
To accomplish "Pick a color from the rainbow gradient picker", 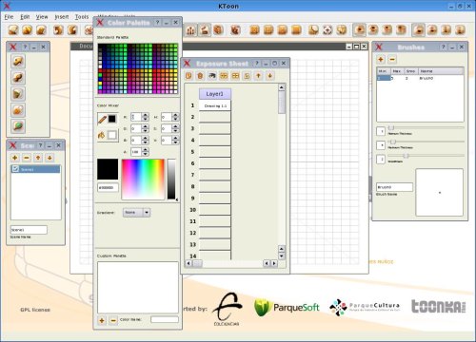I will [143, 180].
